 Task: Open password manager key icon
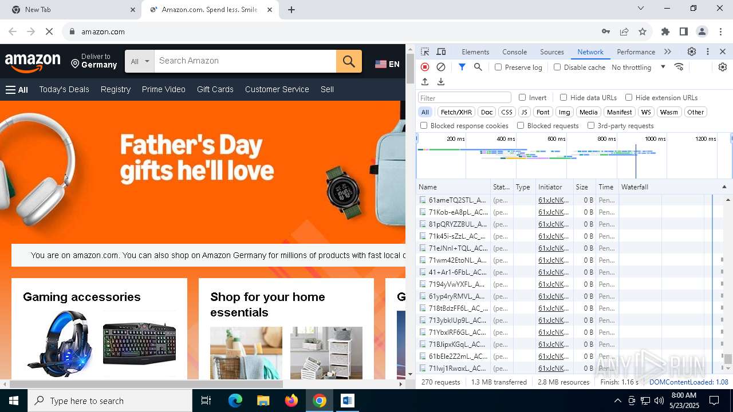pos(606,31)
